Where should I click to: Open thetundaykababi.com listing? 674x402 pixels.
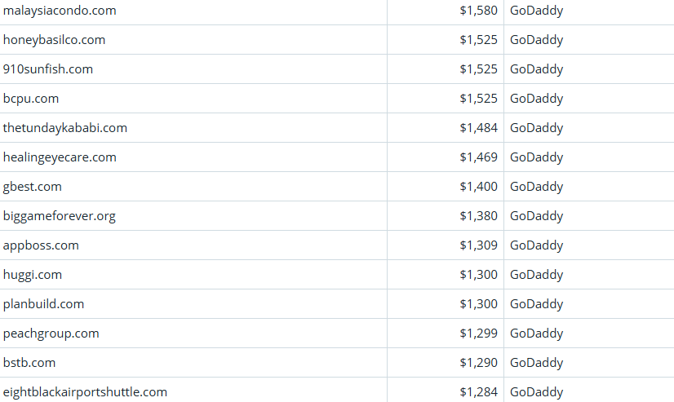(x=65, y=128)
